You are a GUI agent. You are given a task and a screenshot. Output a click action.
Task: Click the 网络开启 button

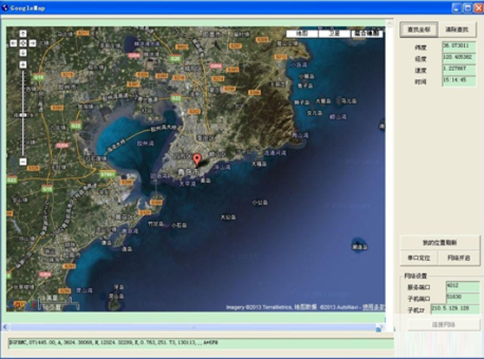459,258
